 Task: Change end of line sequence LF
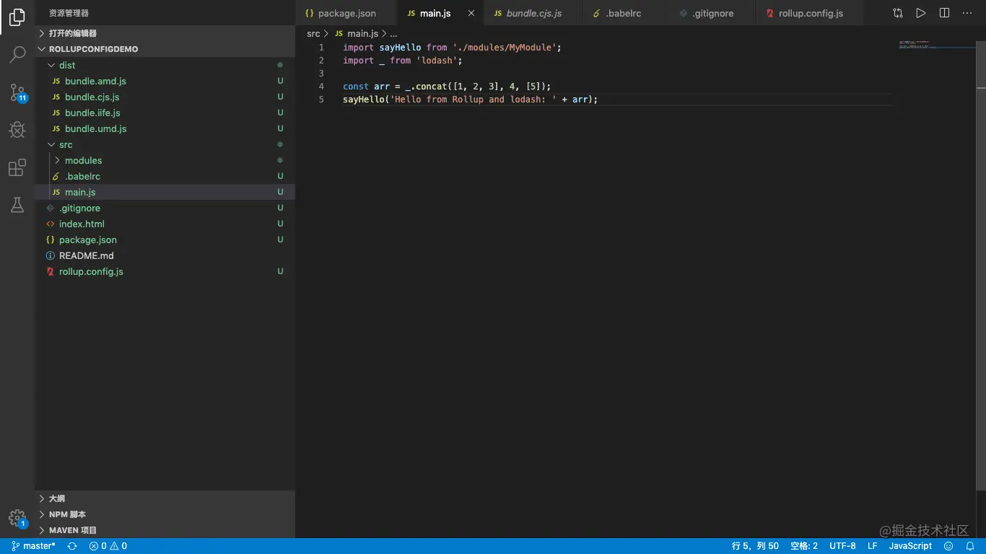872,546
